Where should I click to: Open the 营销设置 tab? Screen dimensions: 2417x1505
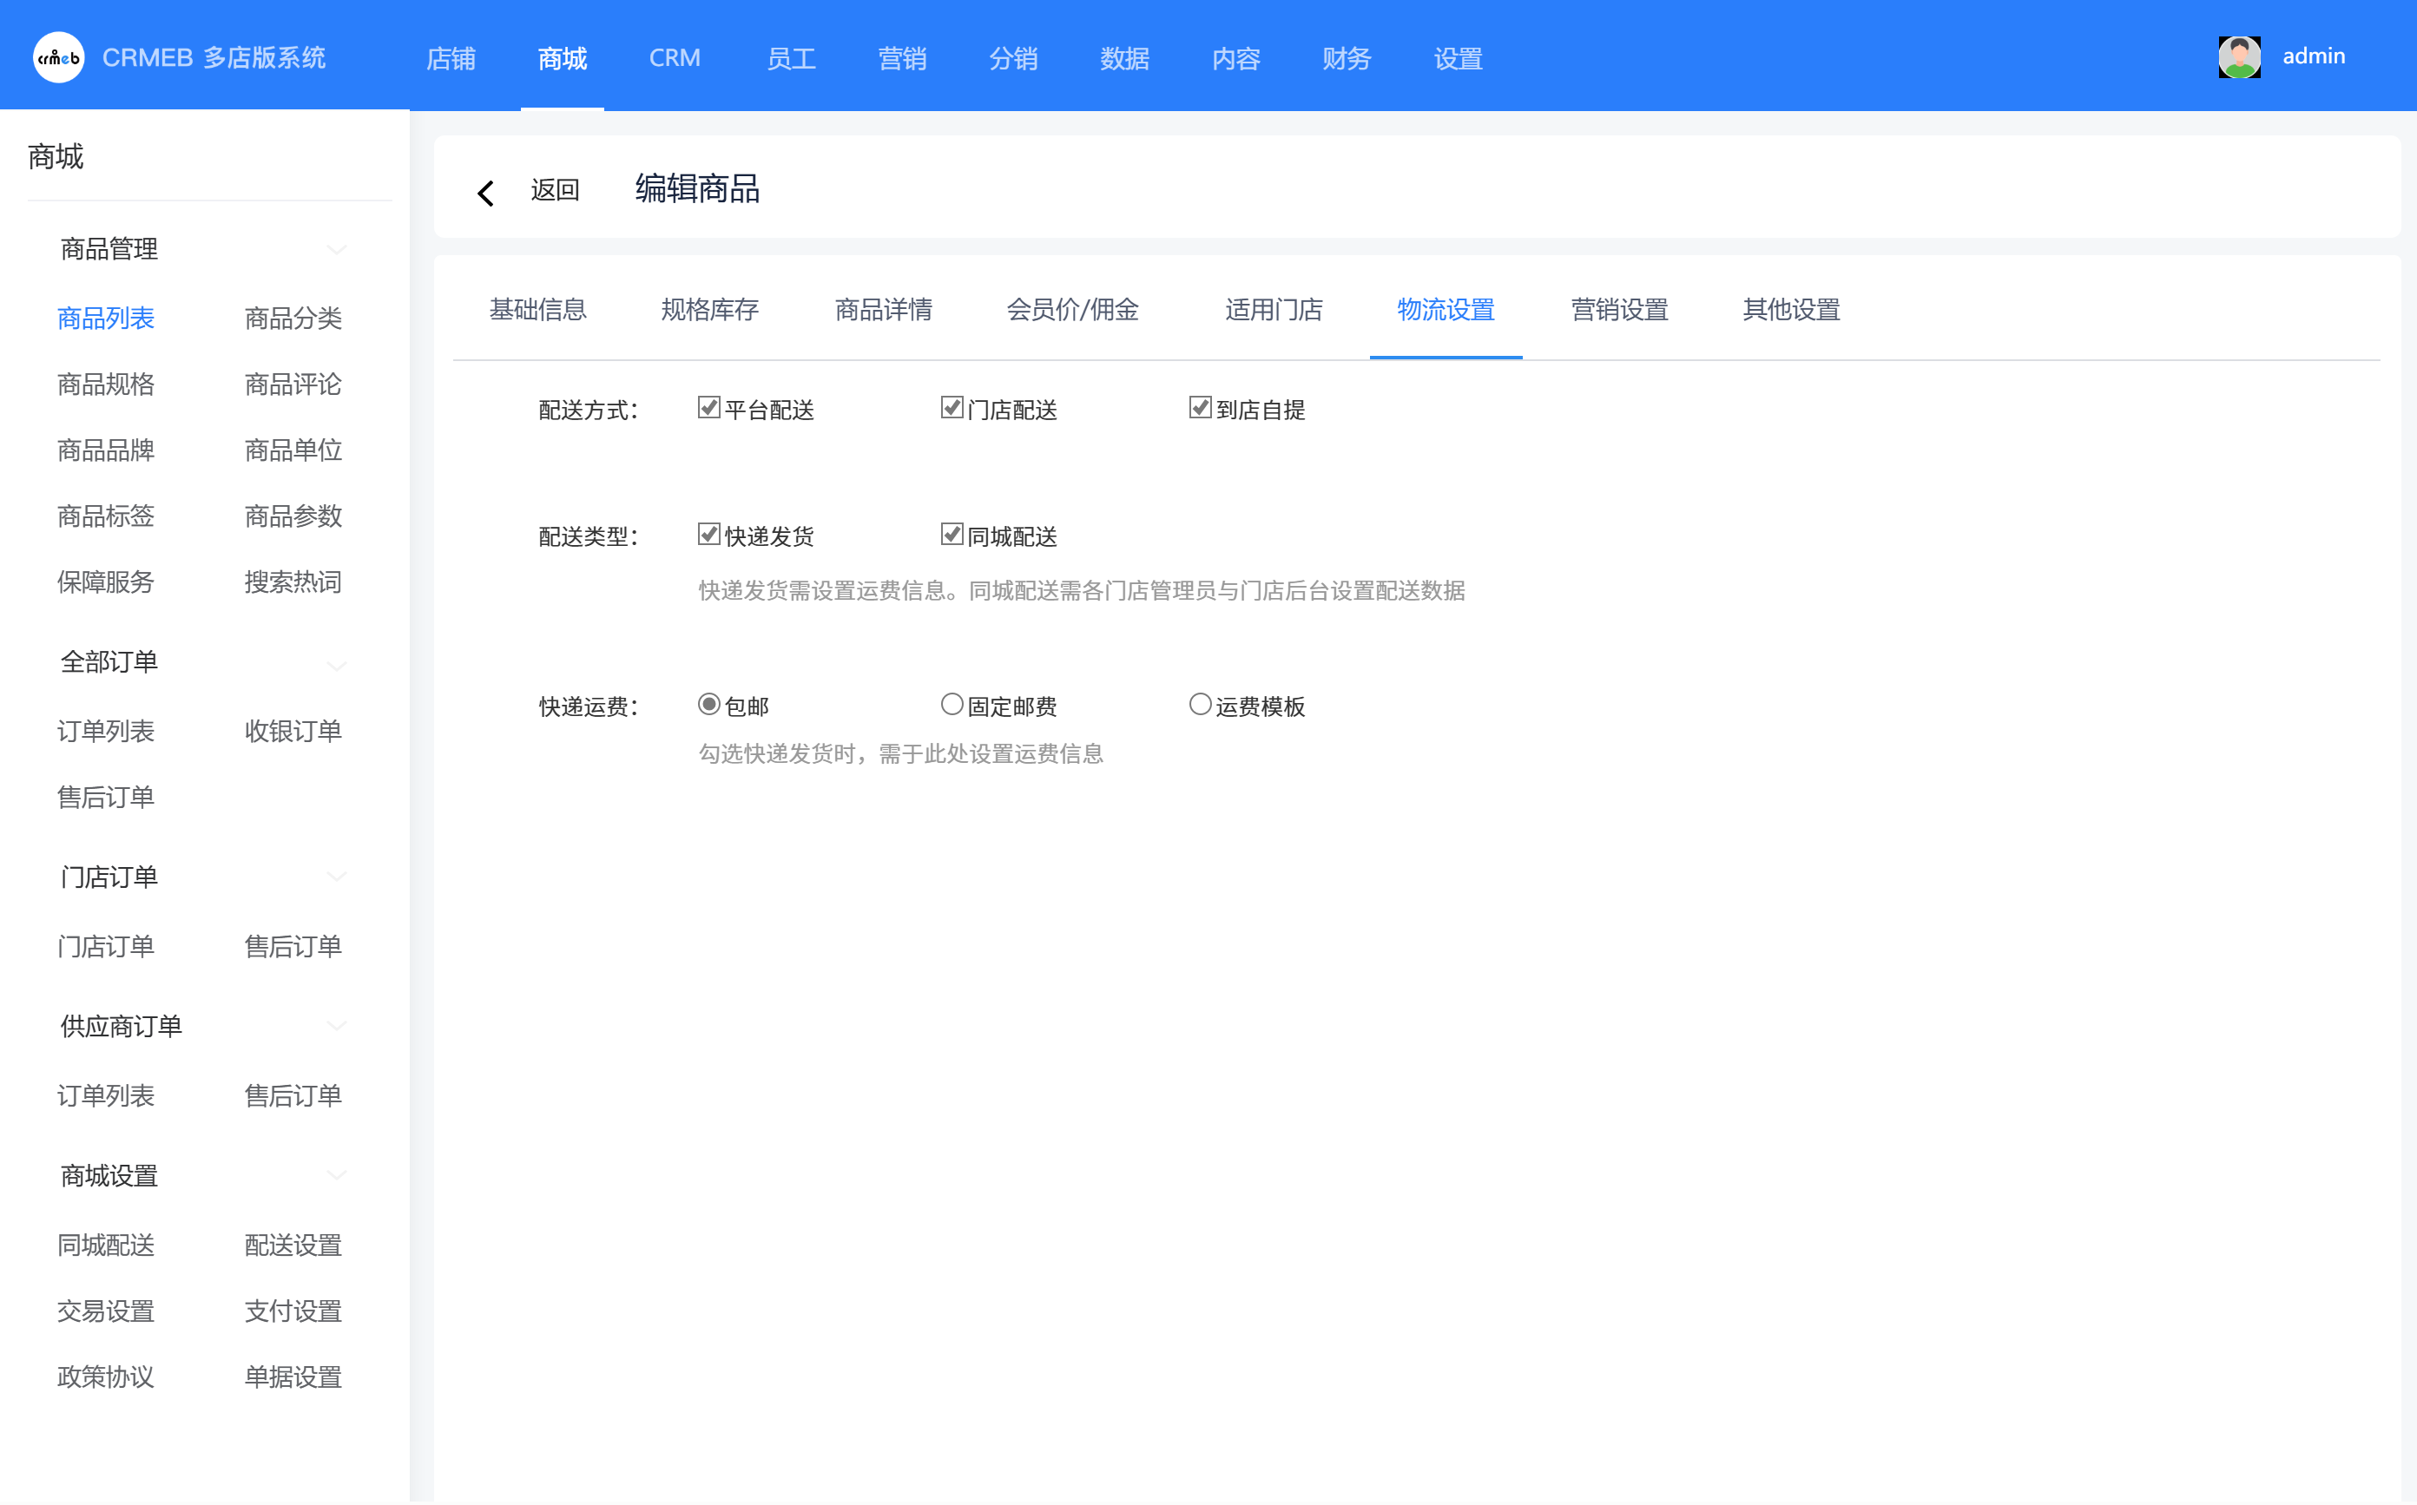[1618, 310]
